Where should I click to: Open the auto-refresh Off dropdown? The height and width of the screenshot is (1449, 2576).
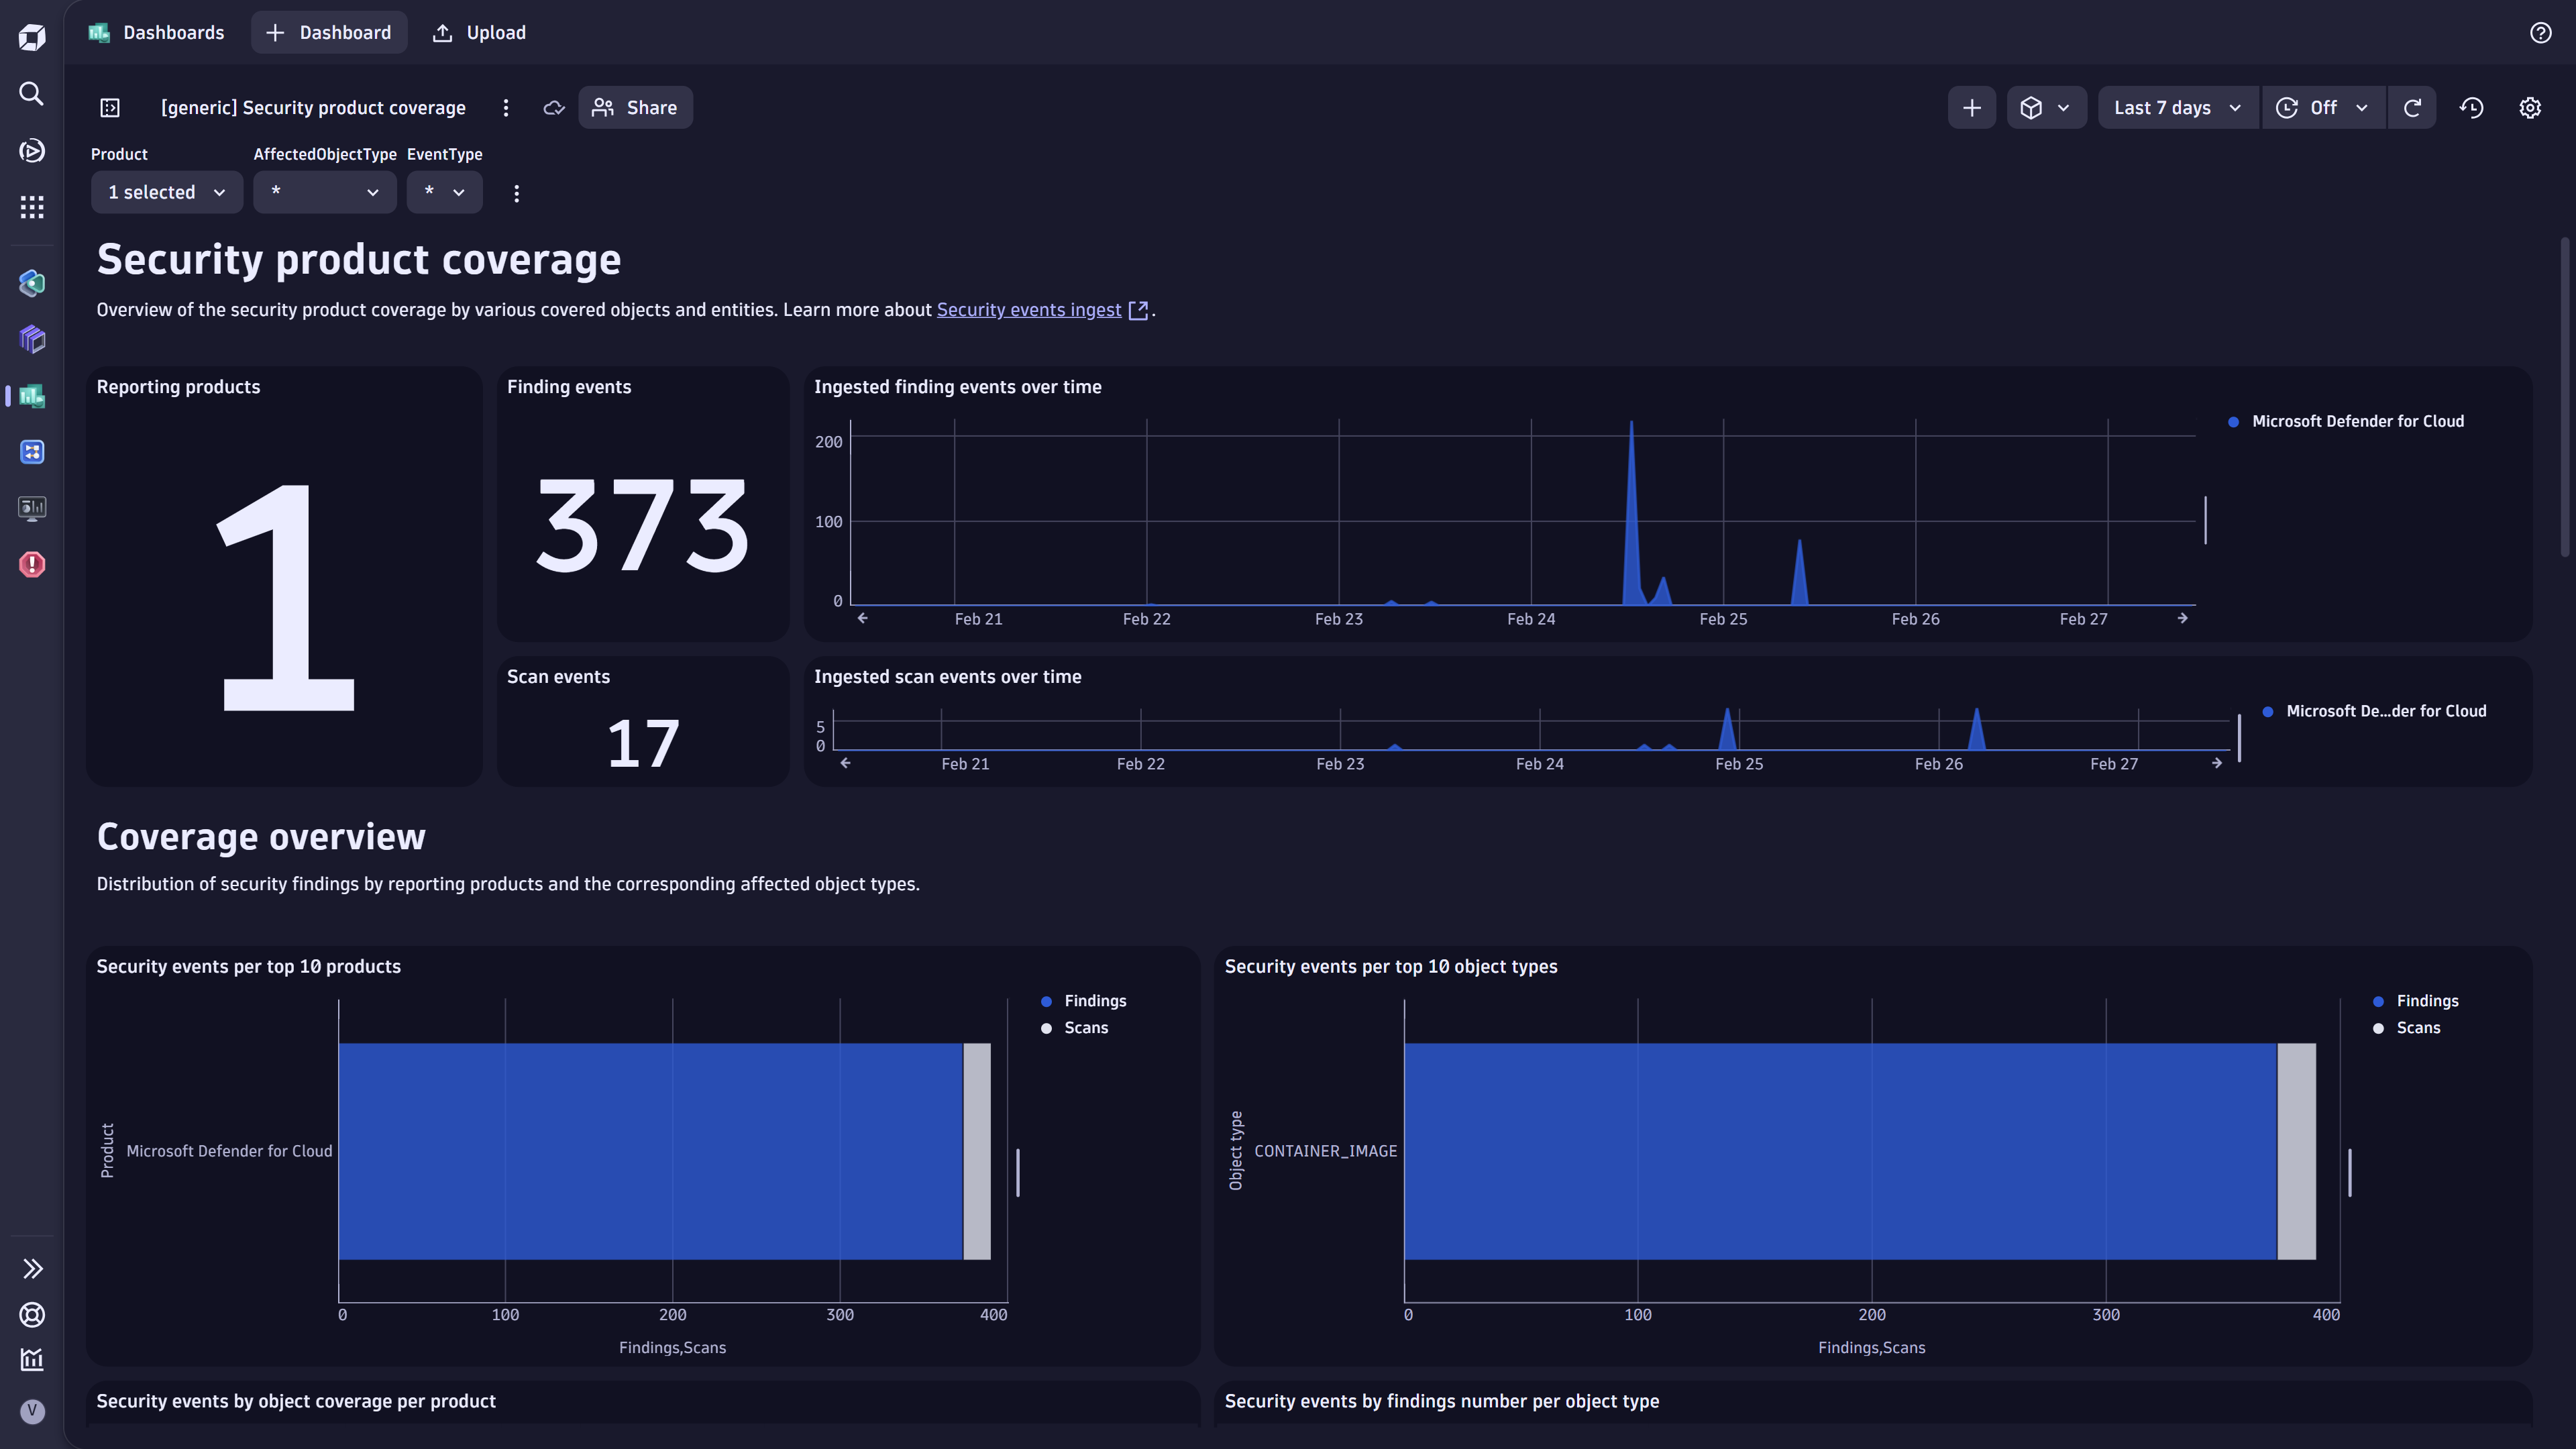click(2323, 108)
